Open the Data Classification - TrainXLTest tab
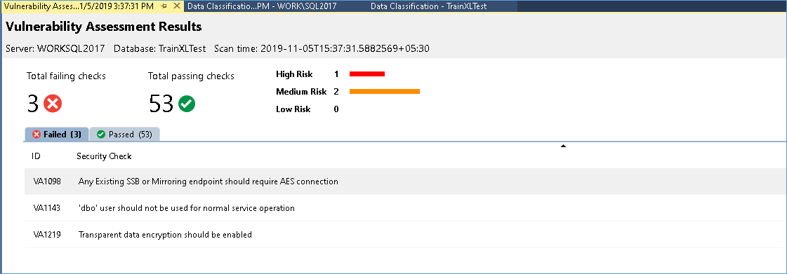Image resolution: width=787 pixels, height=274 pixels. (x=429, y=6)
